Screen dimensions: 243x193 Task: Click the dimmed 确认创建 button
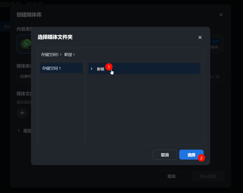(208, 176)
